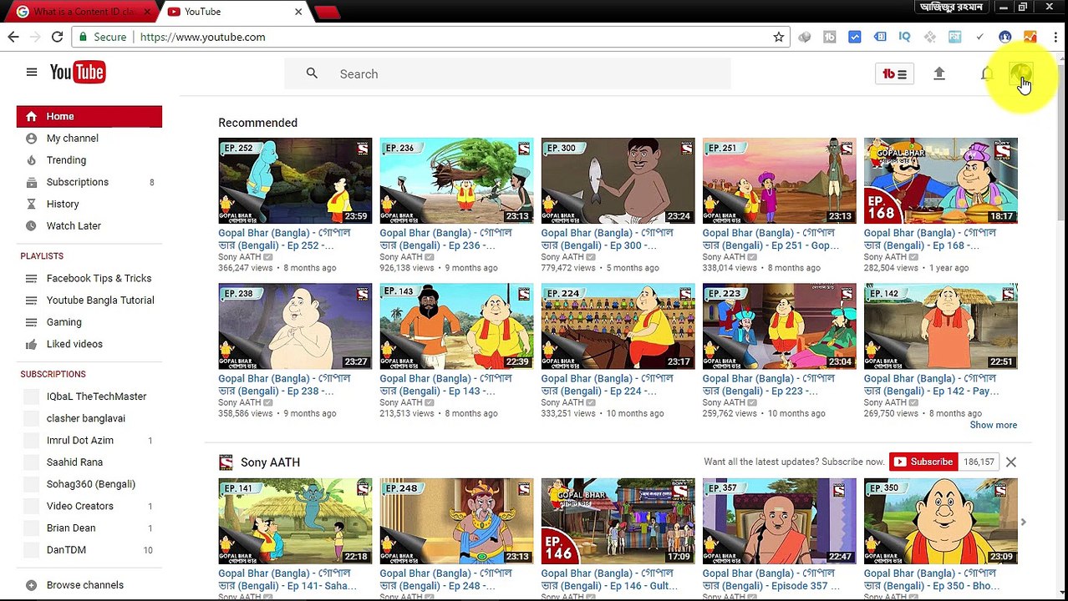Open Sony AATH Ep 350 thumbnail

941,522
